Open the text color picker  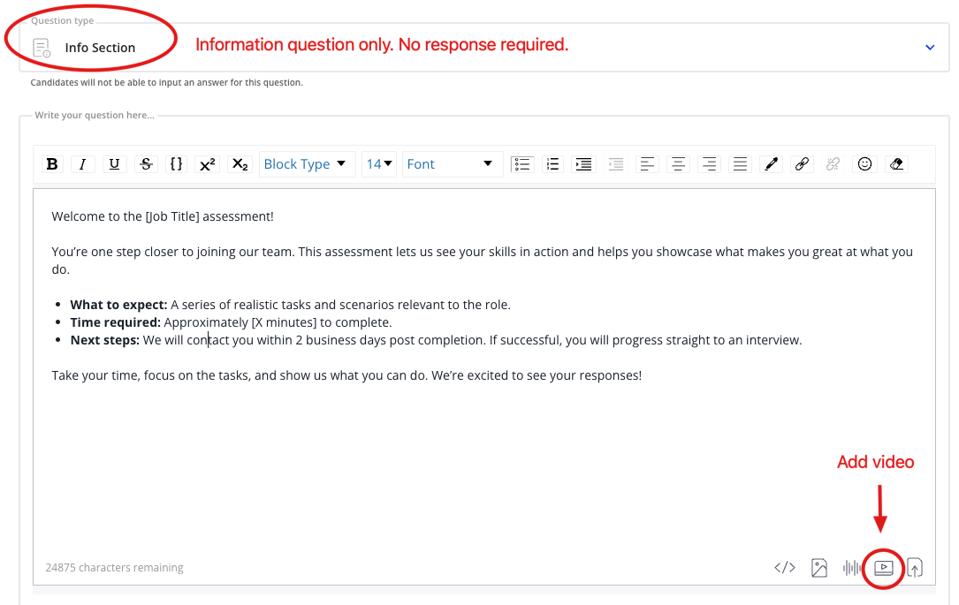tap(771, 163)
